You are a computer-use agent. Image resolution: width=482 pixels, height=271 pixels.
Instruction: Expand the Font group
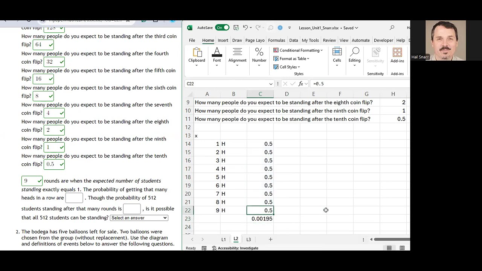(217, 58)
